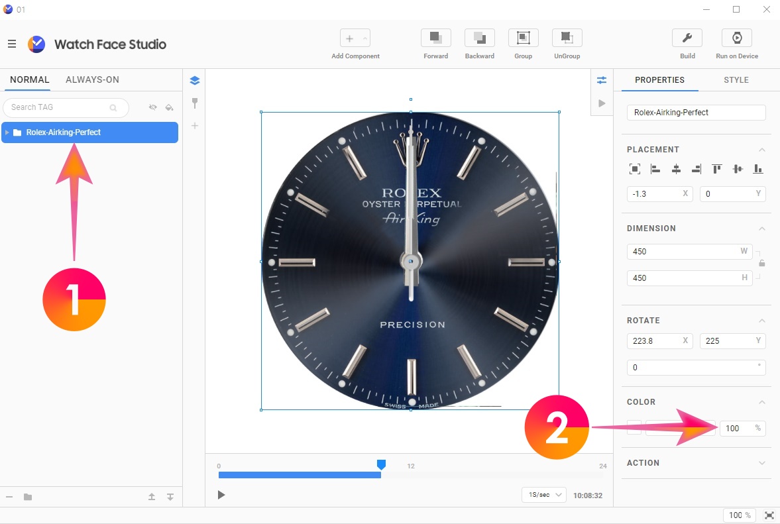
Task: Collapse the PLACEMENT section
Action: click(x=761, y=150)
